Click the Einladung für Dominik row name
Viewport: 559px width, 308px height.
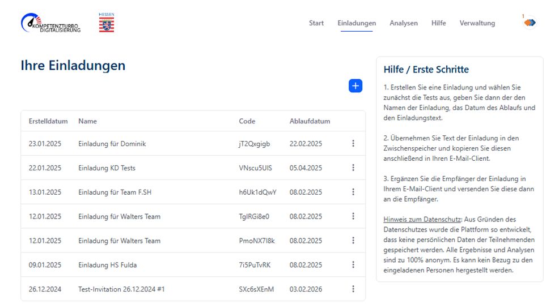112,144
